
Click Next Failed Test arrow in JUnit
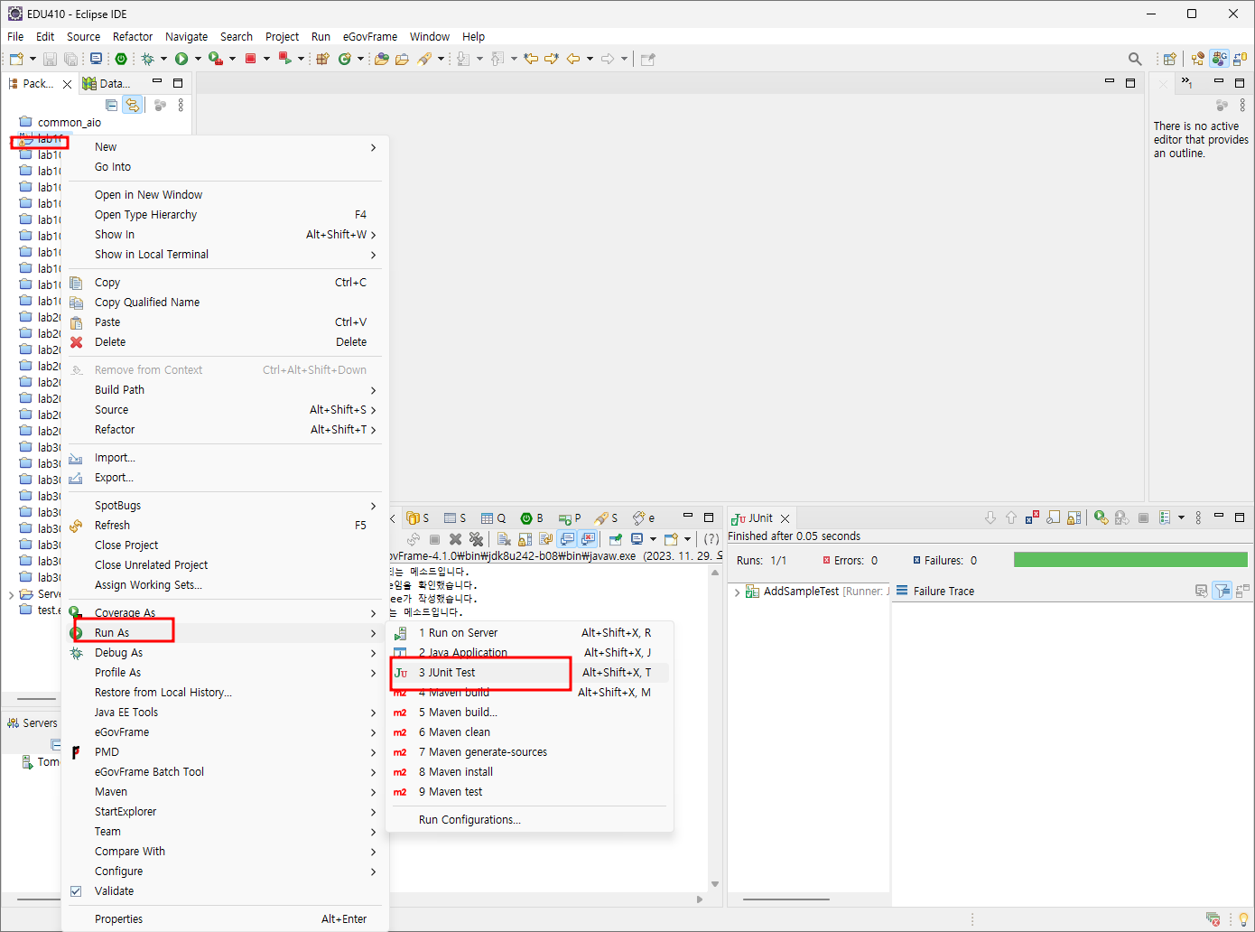(990, 517)
